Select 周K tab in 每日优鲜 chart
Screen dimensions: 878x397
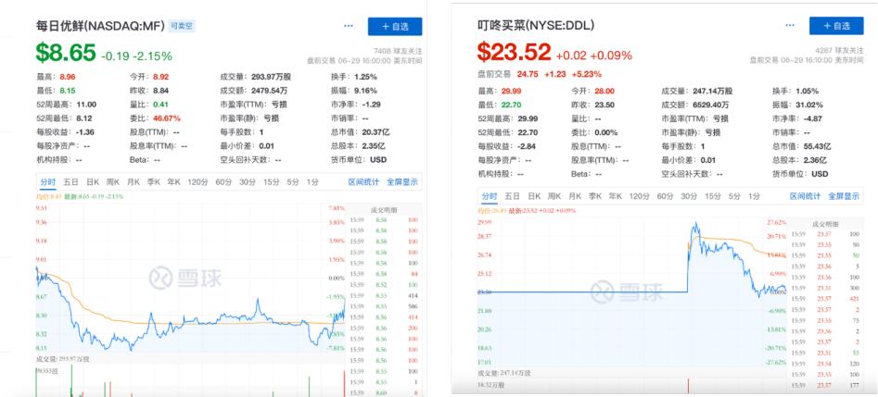(x=114, y=181)
